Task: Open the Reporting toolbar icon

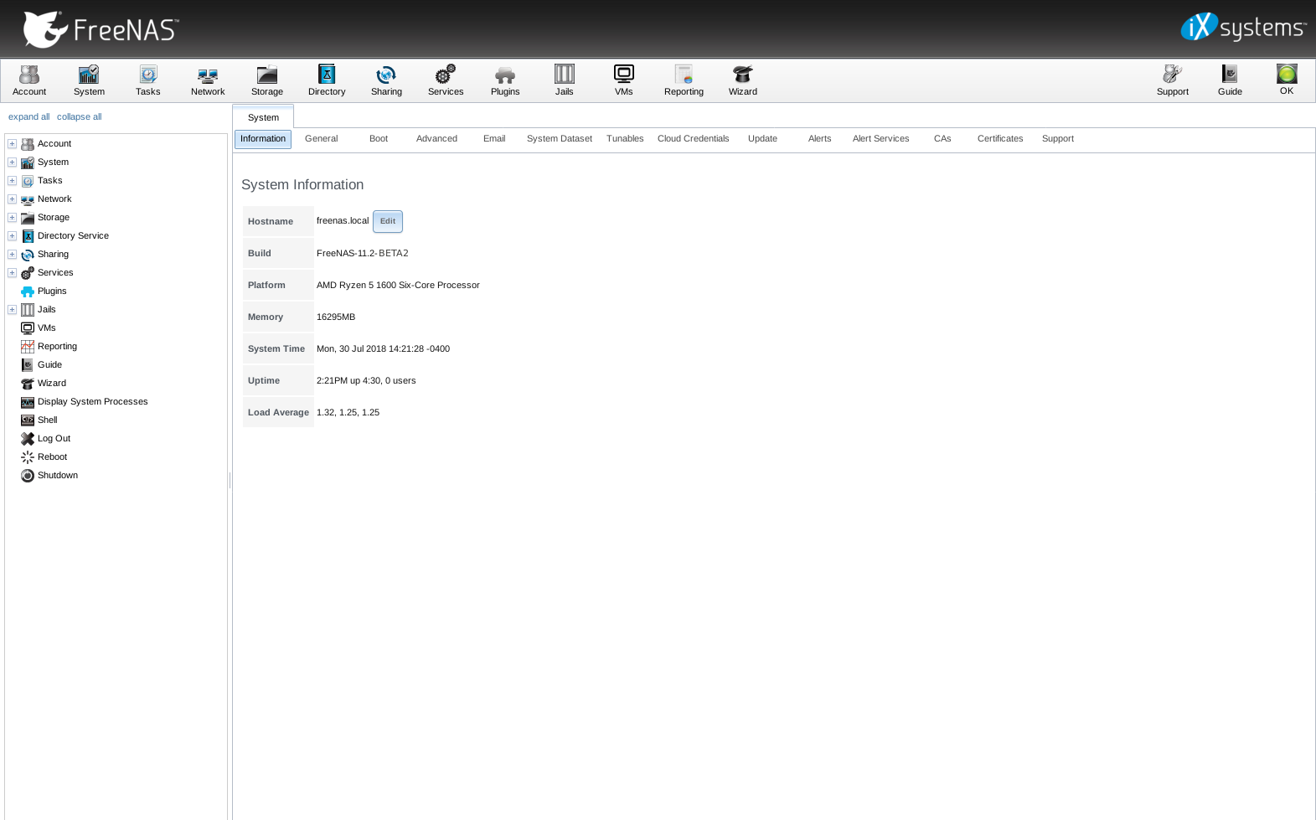Action: [x=684, y=80]
